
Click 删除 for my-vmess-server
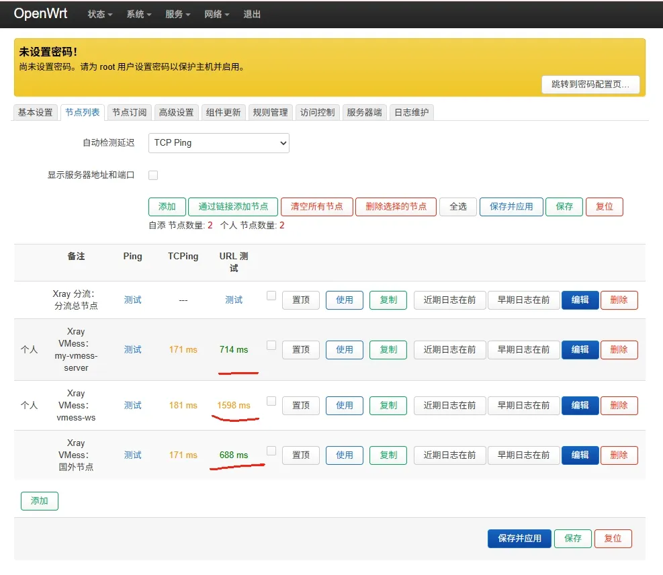pyautogui.click(x=619, y=350)
